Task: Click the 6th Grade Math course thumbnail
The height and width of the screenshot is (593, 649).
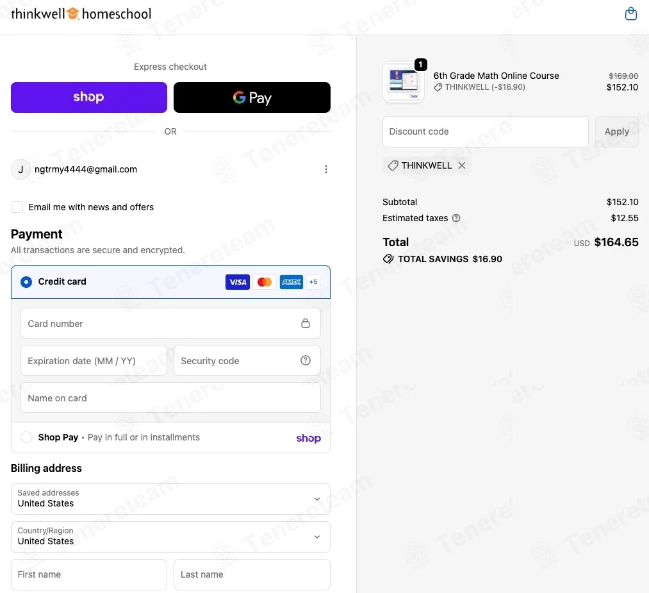Action: pyautogui.click(x=403, y=81)
